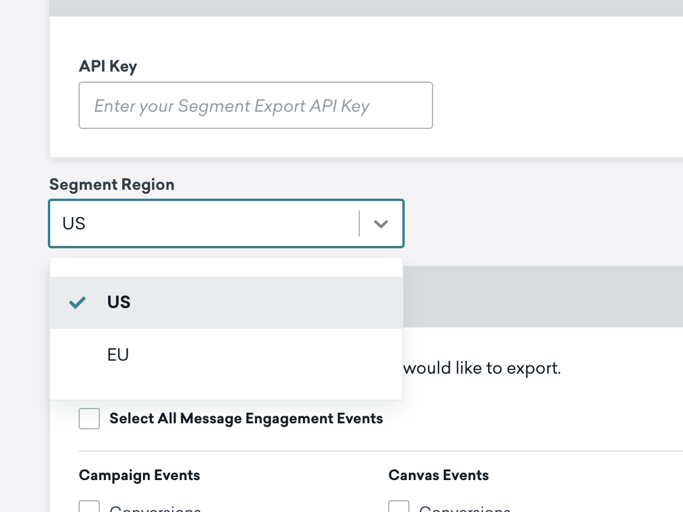Click the Canvas Events heading
Screen dimensions: 683x512
(x=438, y=475)
